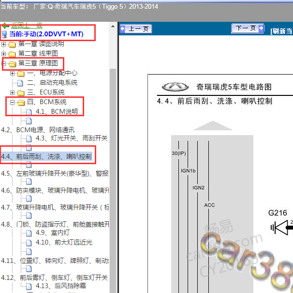293x293 pixels.
Task: Open page 4.12、前后雾灯、倒车灯
Action: (54, 278)
